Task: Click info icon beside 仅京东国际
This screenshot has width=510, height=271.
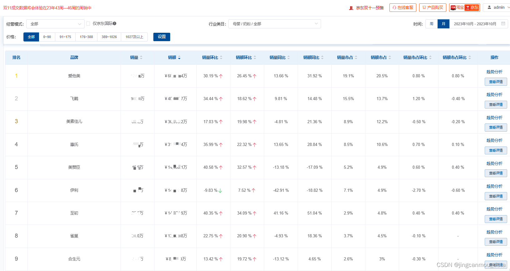Action: 115,24
